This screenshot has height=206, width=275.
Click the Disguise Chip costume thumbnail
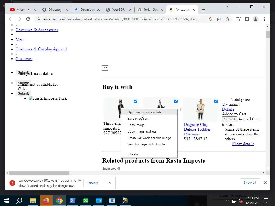(x=201, y=109)
